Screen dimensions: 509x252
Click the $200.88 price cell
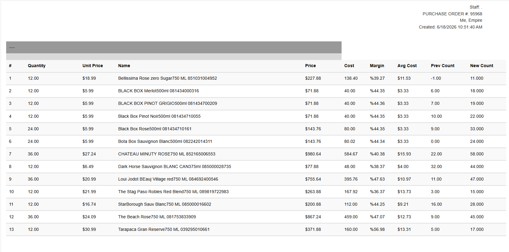point(313,204)
